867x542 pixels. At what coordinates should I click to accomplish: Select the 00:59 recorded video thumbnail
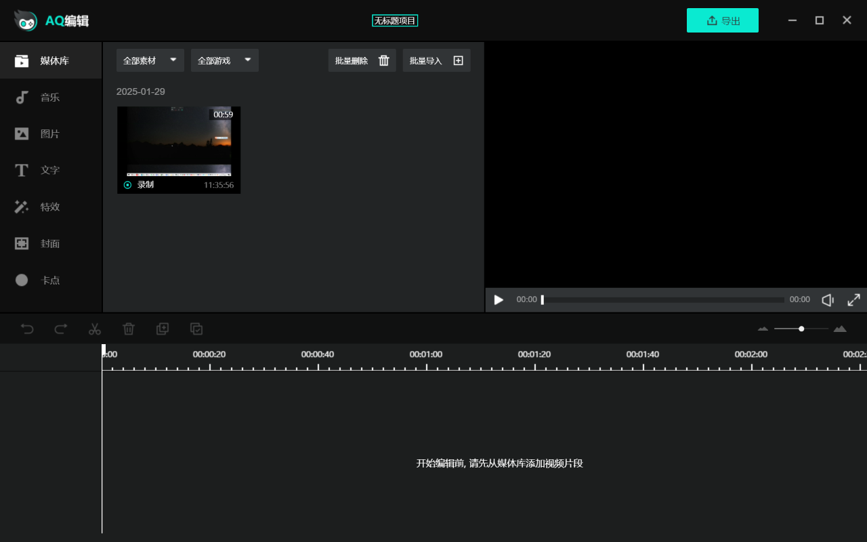179,142
